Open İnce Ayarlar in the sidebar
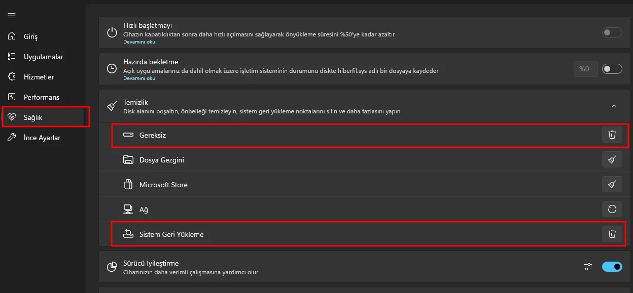The height and width of the screenshot is (293, 633). (42, 138)
